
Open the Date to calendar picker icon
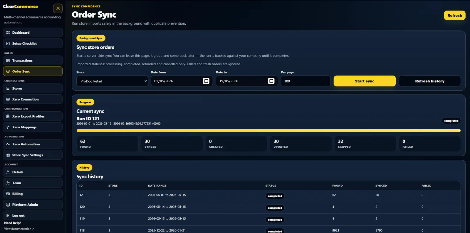tap(271, 81)
